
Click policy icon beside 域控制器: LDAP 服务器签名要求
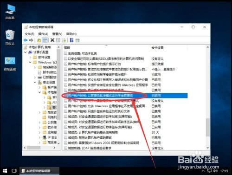coord(66,148)
